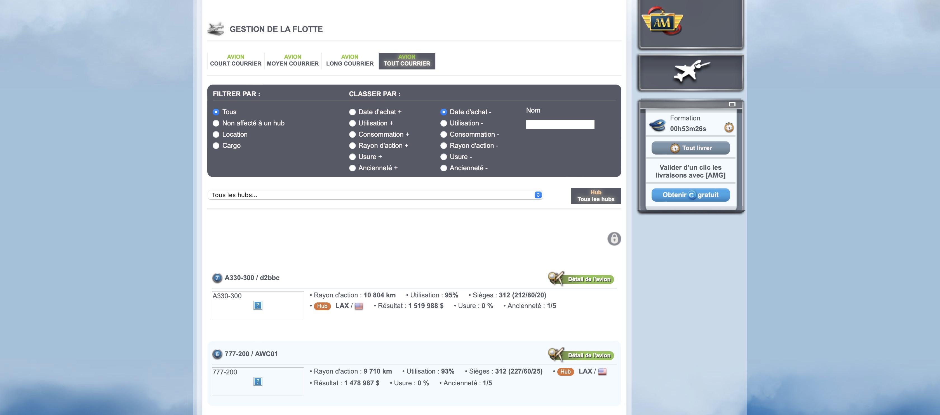Switch to Avion Long Courrier tab

tap(350, 60)
